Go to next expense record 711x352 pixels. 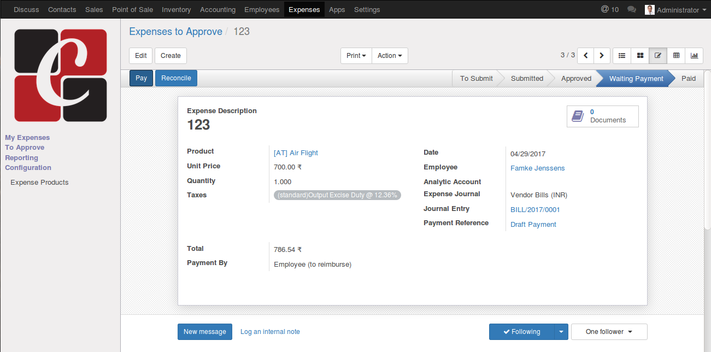[x=602, y=56]
